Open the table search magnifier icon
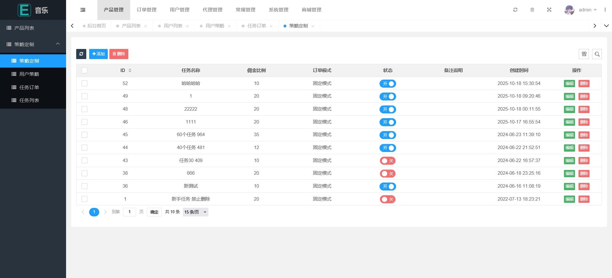Image resolution: width=612 pixels, height=278 pixels. point(597,54)
